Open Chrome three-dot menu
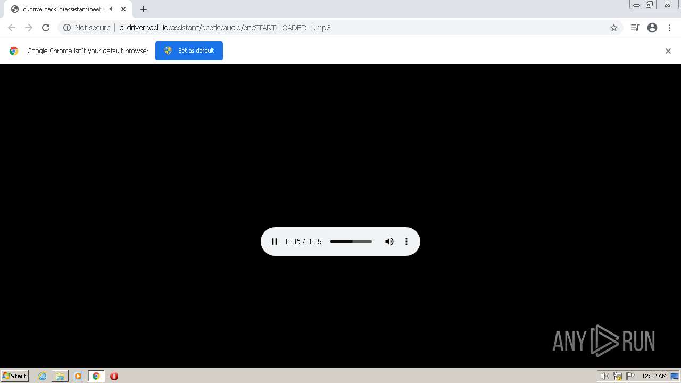The image size is (681, 383). 669,28
